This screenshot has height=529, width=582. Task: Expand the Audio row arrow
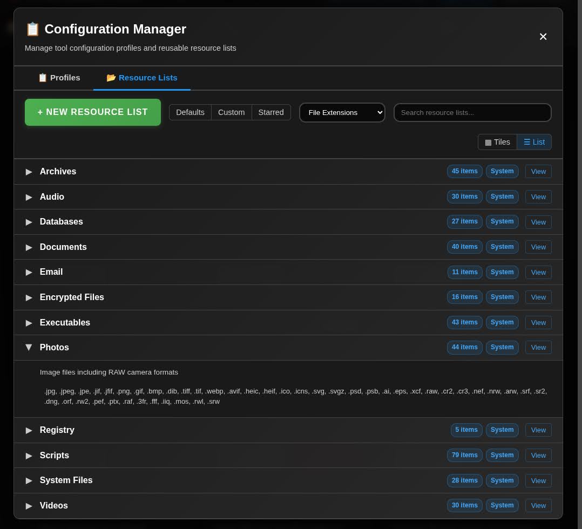coord(29,196)
